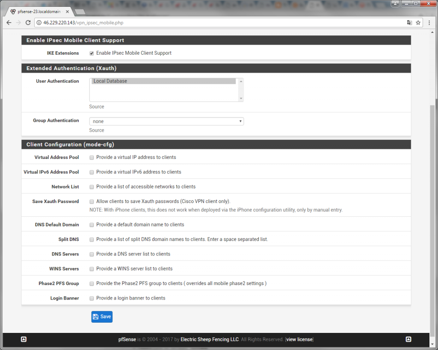Click the Virtual IPv6 Address Pool label
The image size is (438, 350).
(51, 172)
